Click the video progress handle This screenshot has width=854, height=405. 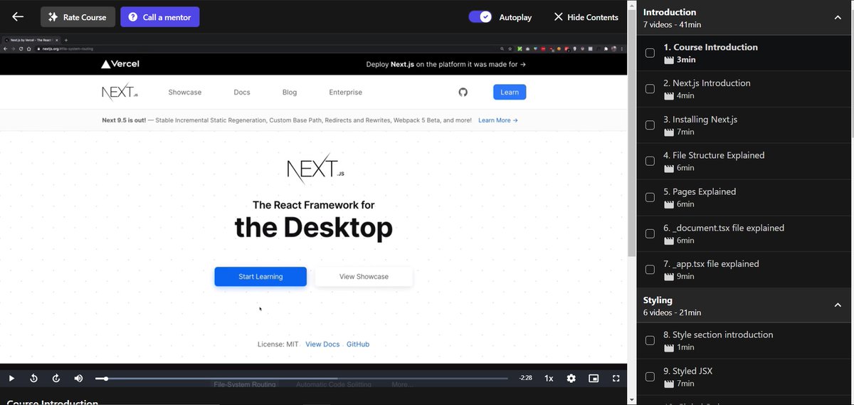coord(106,379)
